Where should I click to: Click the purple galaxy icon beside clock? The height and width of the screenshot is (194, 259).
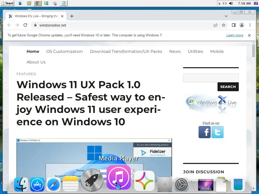(256, 3)
